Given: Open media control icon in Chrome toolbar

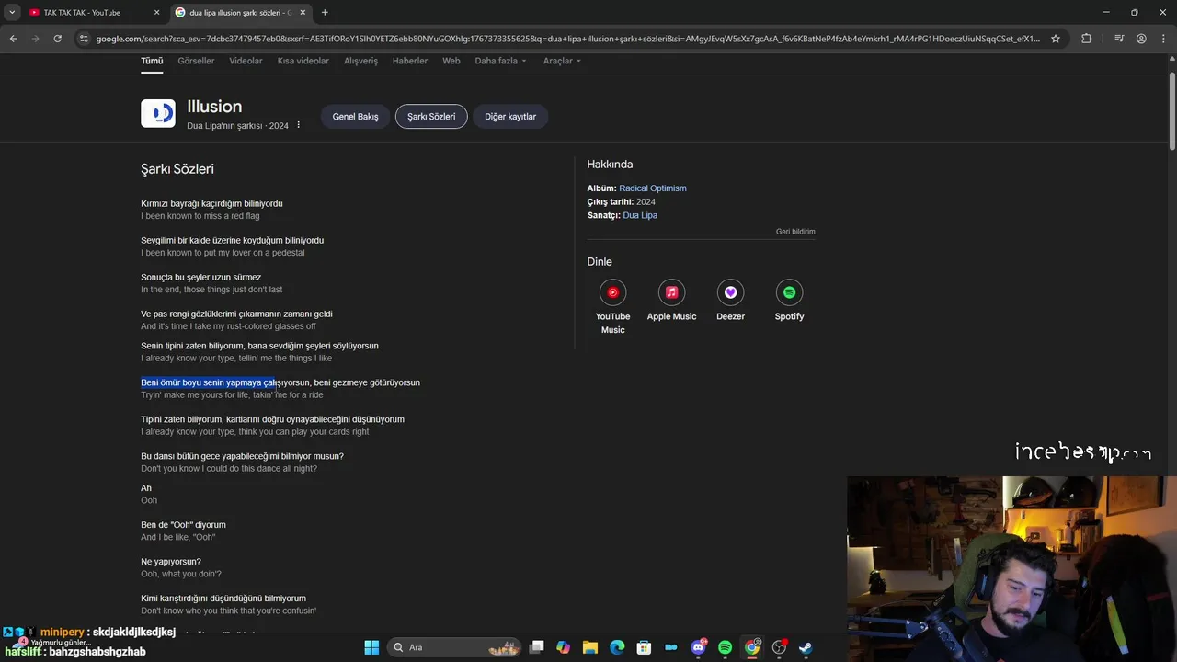Looking at the screenshot, I should [x=1119, y=39].
